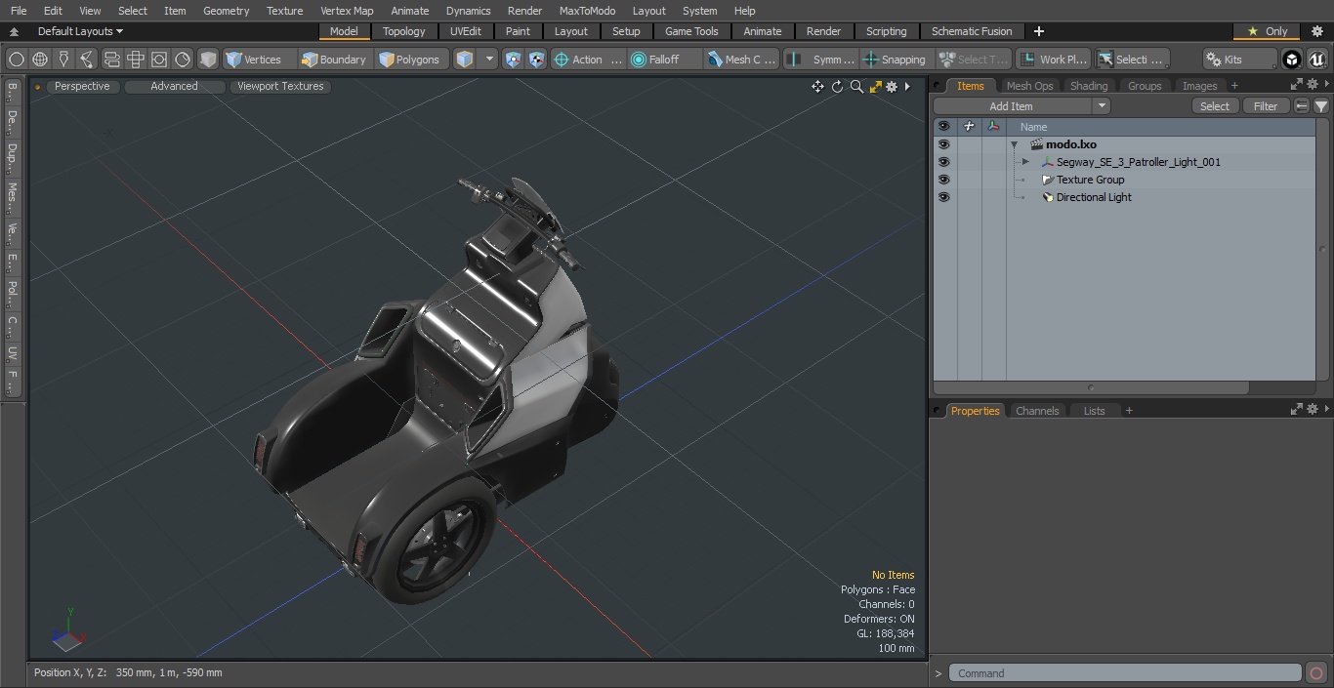The width and height of the screenshot is (1334, 688).
Task: Switch to the Shading panel tab
Action: point(1089,86)
